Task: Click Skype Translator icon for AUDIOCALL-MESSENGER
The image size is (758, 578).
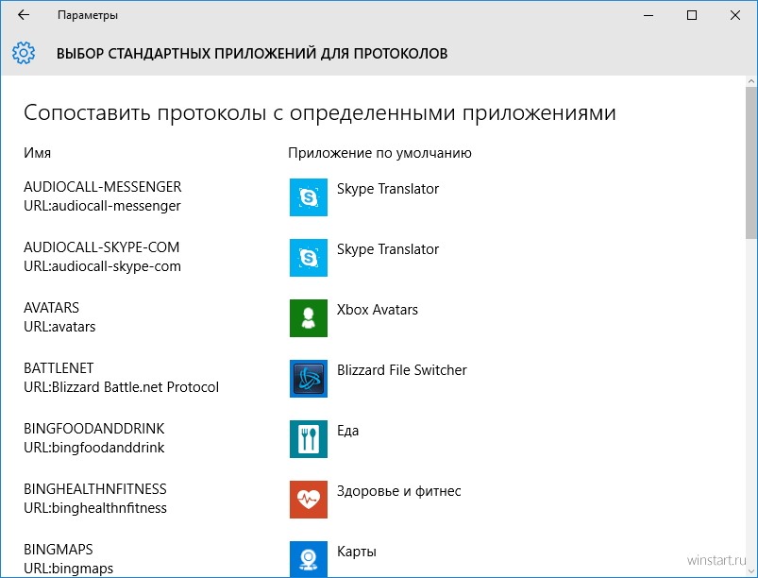Action: click(309, 197)
